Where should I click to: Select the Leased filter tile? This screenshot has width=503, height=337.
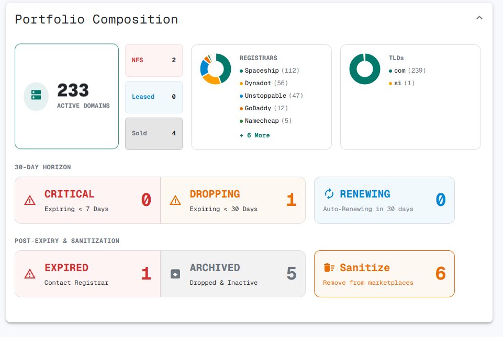tap(154, 97)
